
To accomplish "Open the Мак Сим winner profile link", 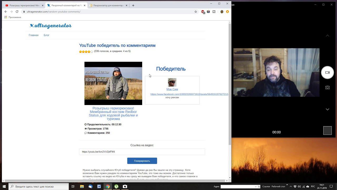I will [x=172, y=89].
